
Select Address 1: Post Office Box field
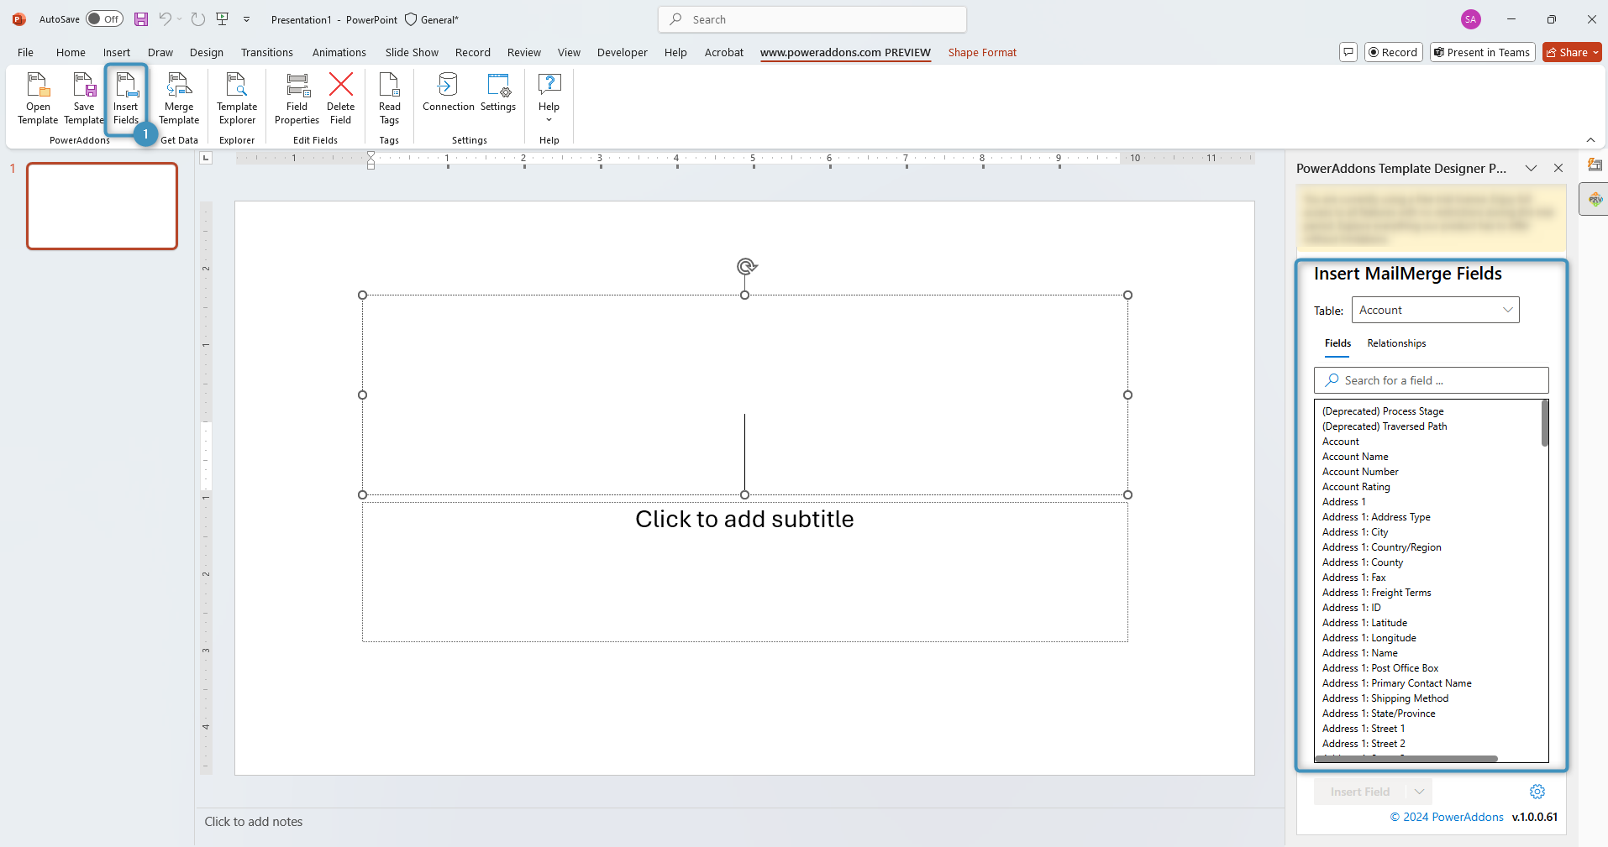[x=1380, y=668]
